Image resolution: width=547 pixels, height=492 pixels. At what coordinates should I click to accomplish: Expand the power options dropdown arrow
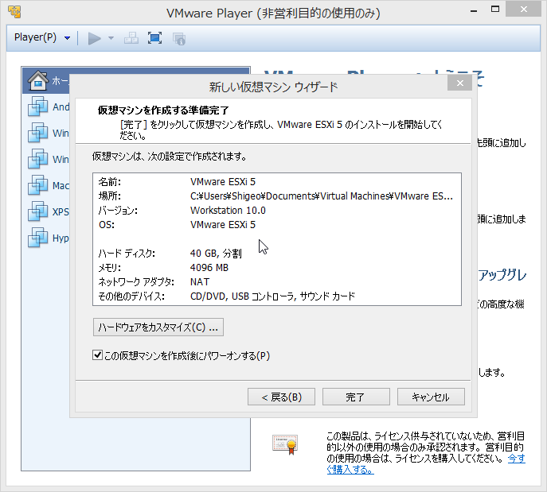point(111,38)
